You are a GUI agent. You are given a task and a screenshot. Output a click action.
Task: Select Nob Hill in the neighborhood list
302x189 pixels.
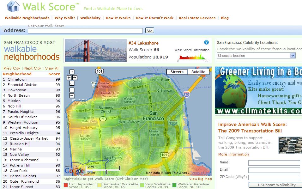click(x=31, y=106)
